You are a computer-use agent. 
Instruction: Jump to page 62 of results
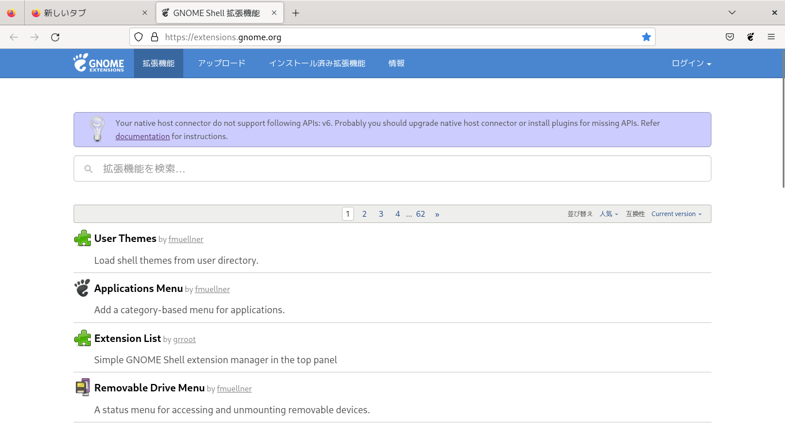click(421, 214)
